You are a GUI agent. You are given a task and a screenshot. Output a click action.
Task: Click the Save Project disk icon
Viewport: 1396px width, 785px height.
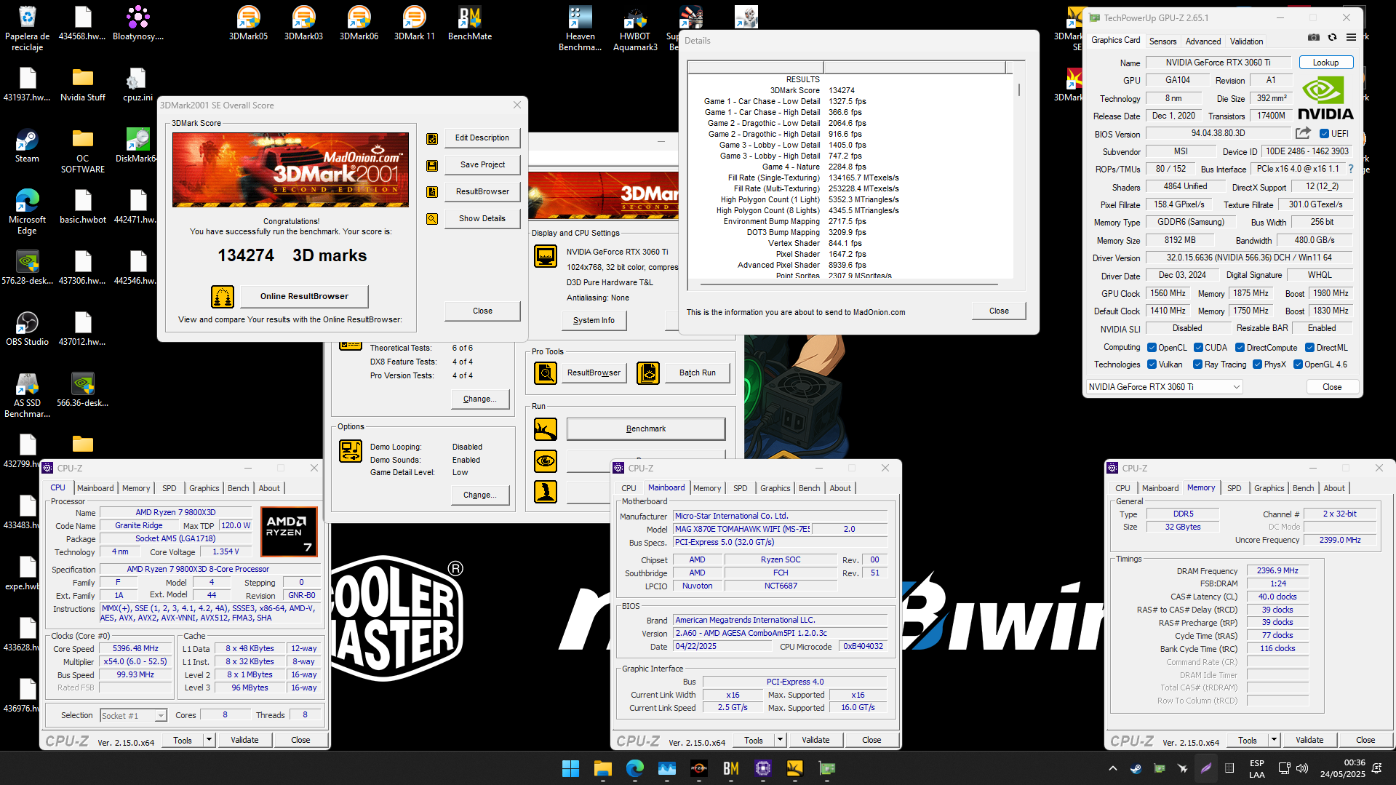coord(432,165)
